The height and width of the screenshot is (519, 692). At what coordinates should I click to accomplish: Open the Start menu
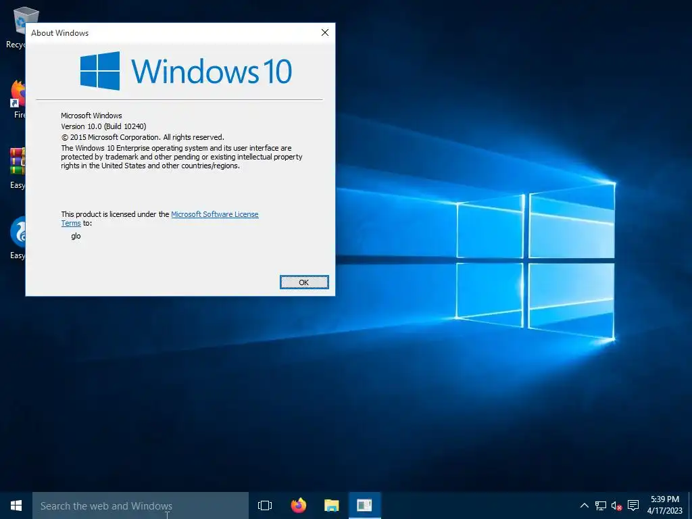click(x=16, y=505)
